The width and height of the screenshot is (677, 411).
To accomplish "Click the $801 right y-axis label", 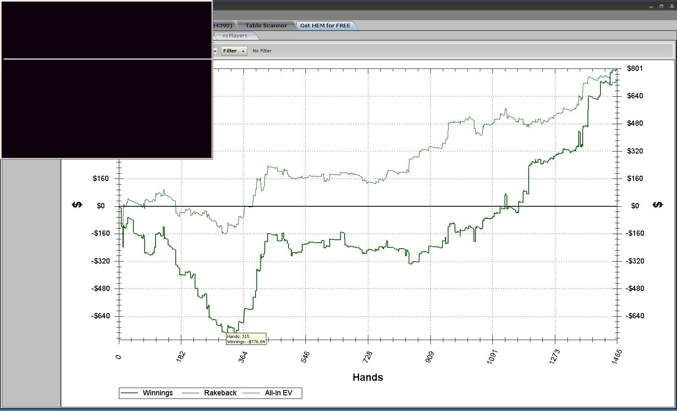I will click(635, 68).
